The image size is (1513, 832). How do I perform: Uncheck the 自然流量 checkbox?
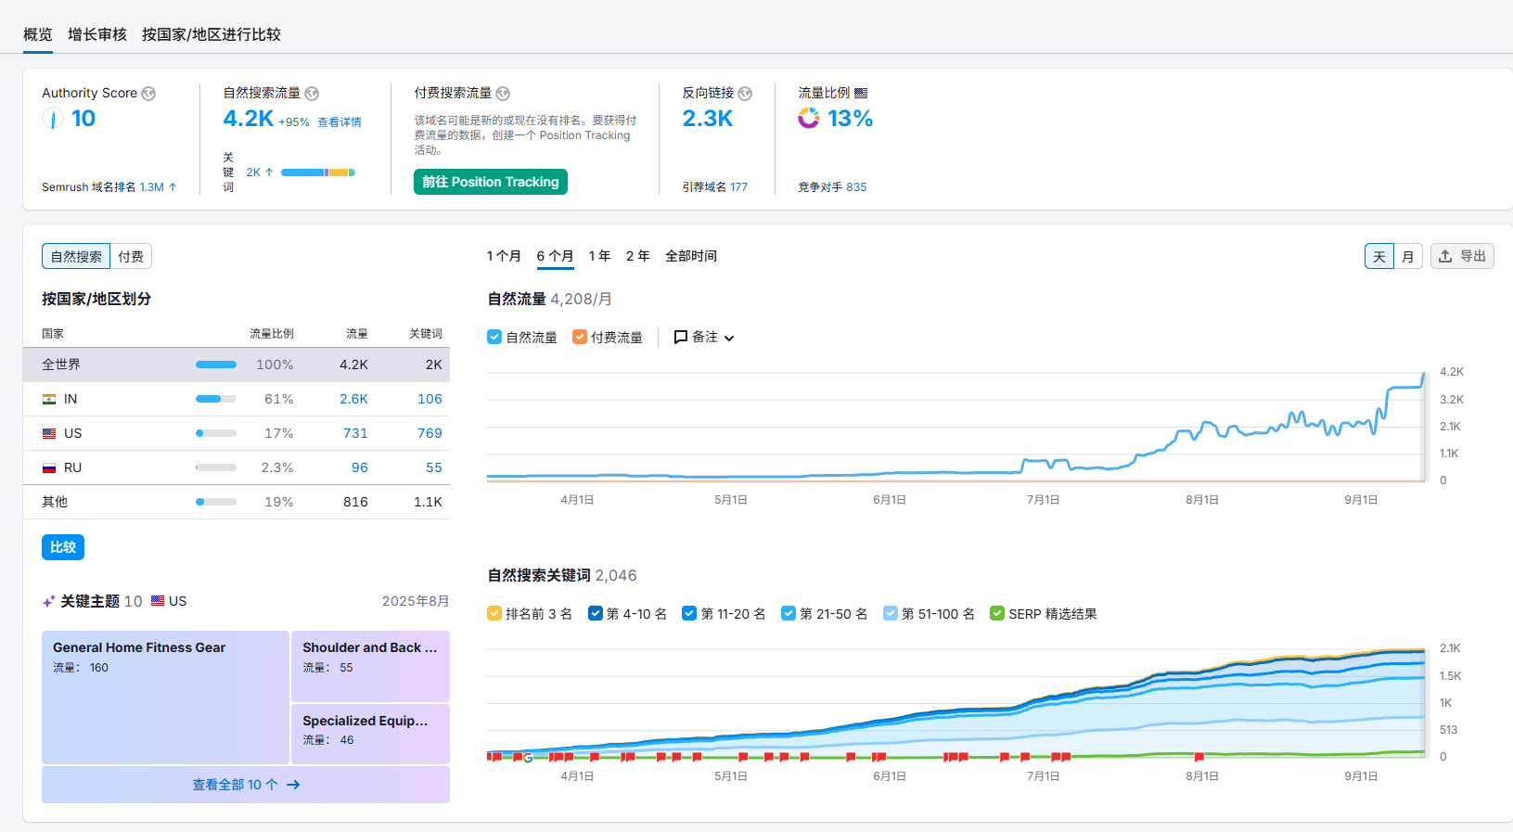point(494,337)
